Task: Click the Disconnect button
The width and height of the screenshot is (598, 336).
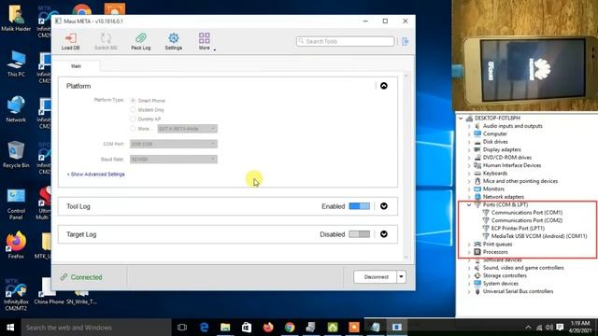Action: [376, 277]
